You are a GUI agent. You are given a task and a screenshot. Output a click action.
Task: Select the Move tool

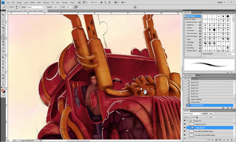coord(3,15)
